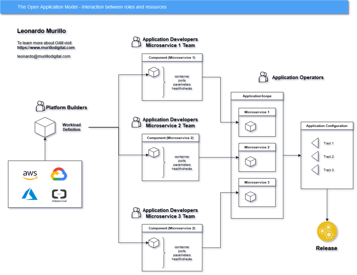This screenshot has height=275, width=357.
Task: Click the Trait 1 triangle icon
Action: tap(315, 143)
